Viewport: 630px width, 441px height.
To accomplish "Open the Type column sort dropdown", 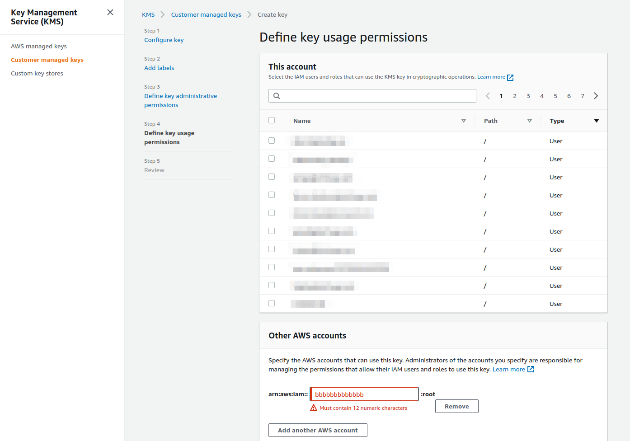I will 597,121.
